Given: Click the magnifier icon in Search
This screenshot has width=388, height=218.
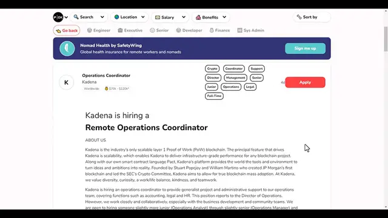Looking at the screenshot, I should [x=76, y=17].
